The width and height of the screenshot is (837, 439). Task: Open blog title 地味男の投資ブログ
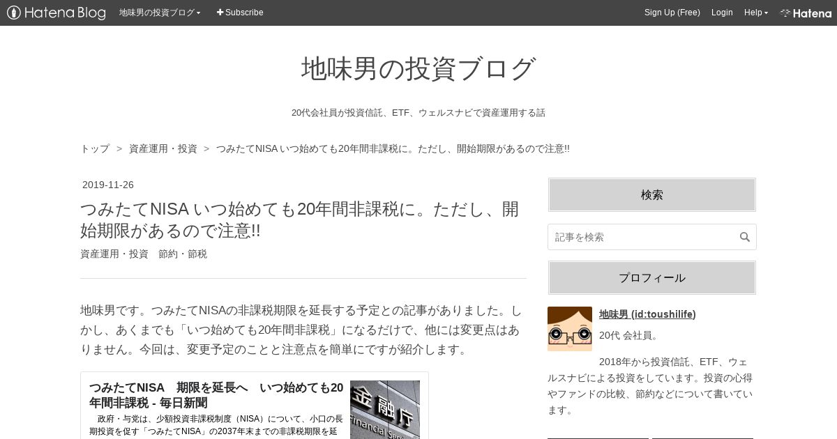pos(418,68)
